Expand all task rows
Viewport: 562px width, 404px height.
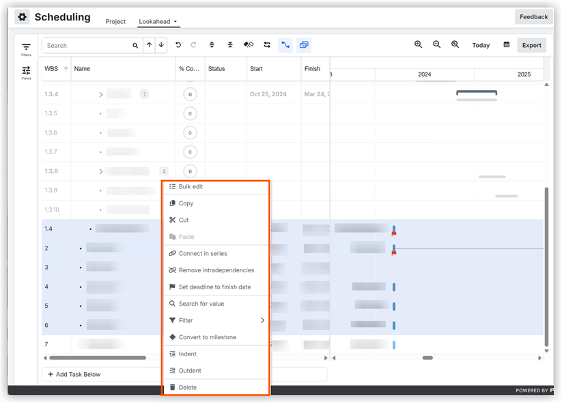click(212, 45)
